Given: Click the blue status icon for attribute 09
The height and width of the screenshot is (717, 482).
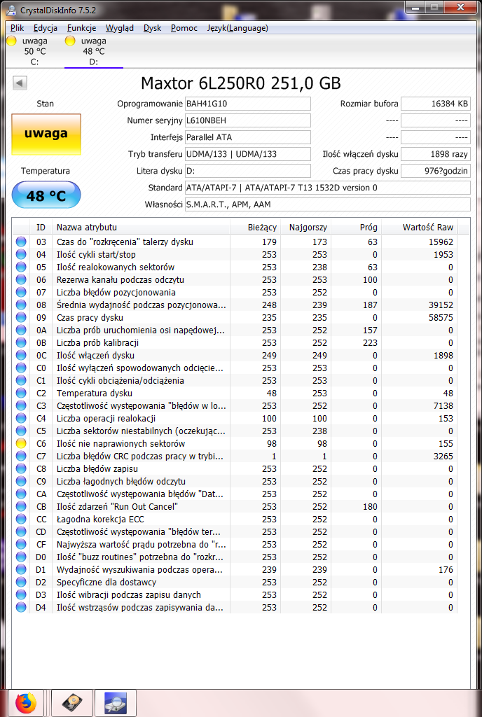Looking at the screenshot, I should [x=21, y=317].
